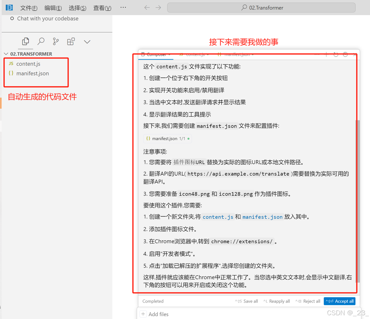Click the 02.Transformer search box
Screen dimensions: 370x319
(261, 8)
